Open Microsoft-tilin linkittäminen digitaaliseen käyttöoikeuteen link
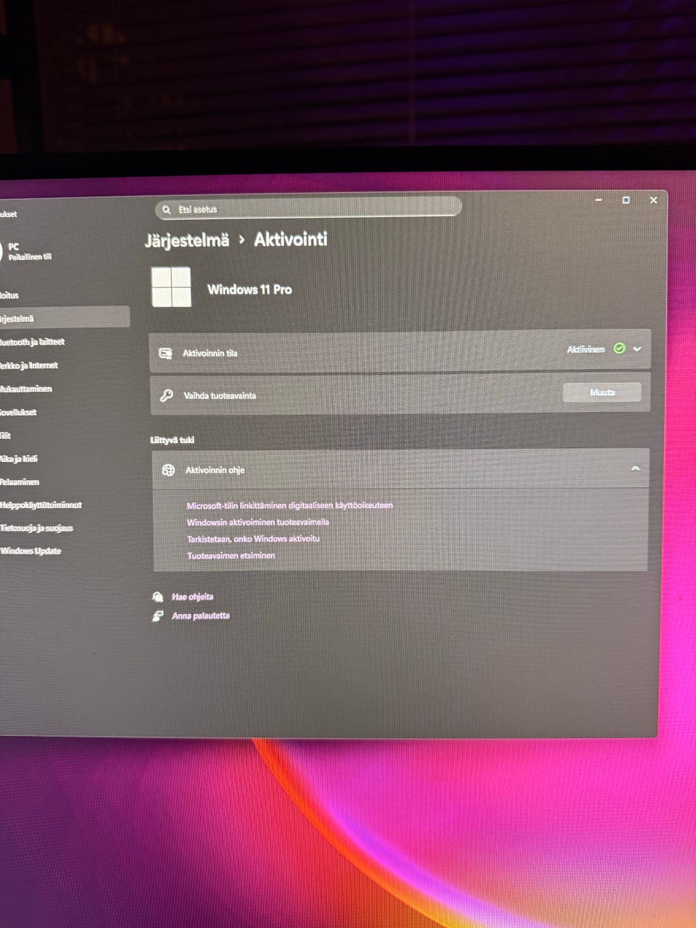This screenshot has height=928, width=696. click(x=289, y=505)
